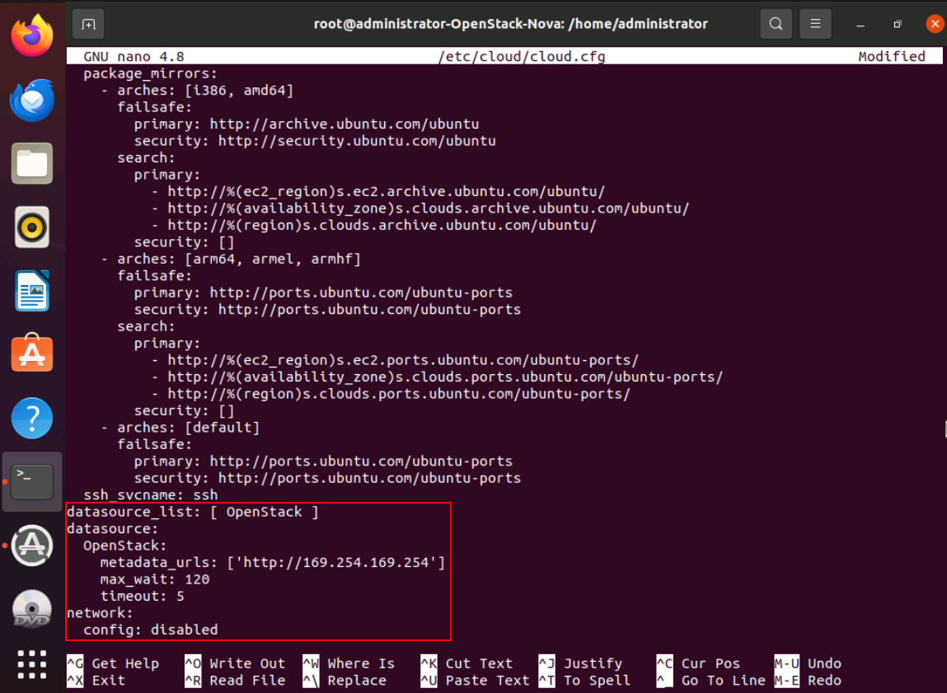The height and width of the screenshot is (693, 947).
Task: Select the Terminal icon in dock
Action: pyautogui.click(x=32, y=482)
